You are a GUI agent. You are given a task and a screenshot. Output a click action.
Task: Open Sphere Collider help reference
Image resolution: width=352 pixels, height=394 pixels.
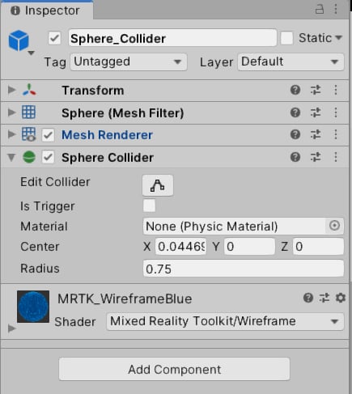click(x=295, y=157)
